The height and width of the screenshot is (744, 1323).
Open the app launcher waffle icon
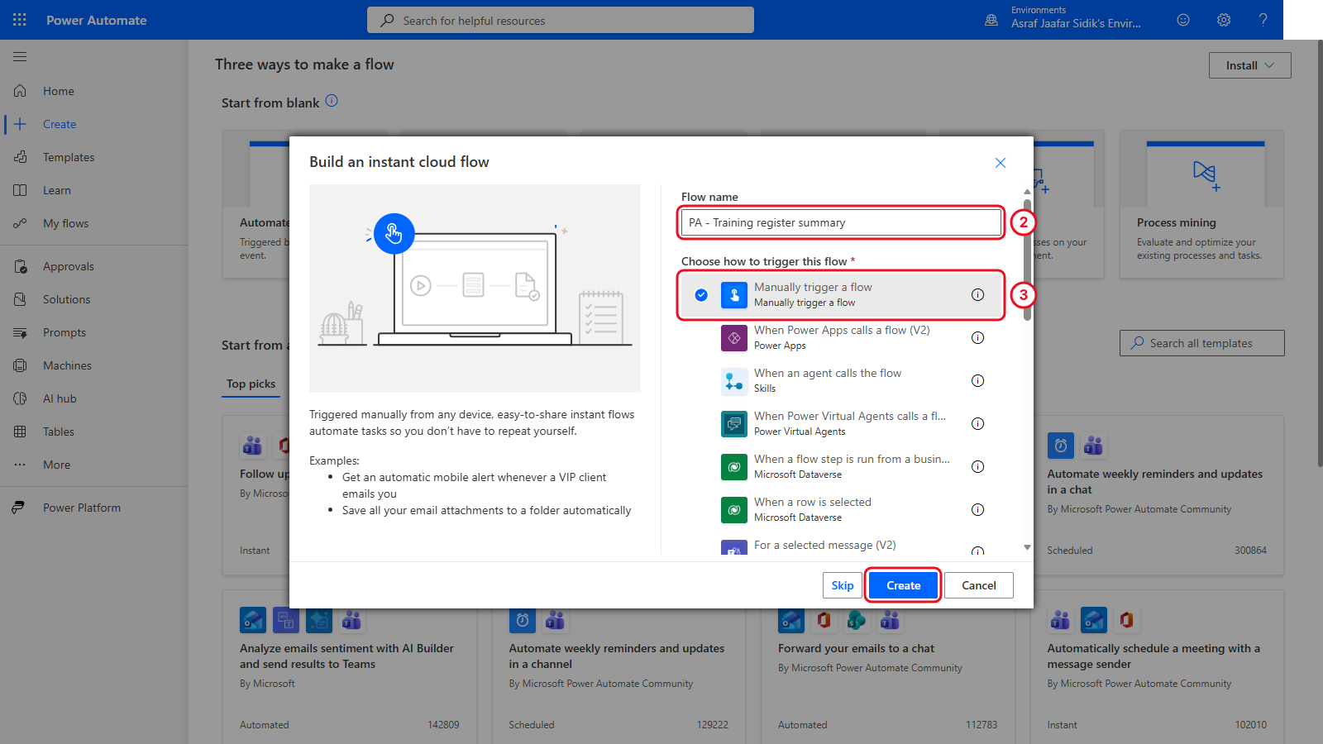pos(20,20)
